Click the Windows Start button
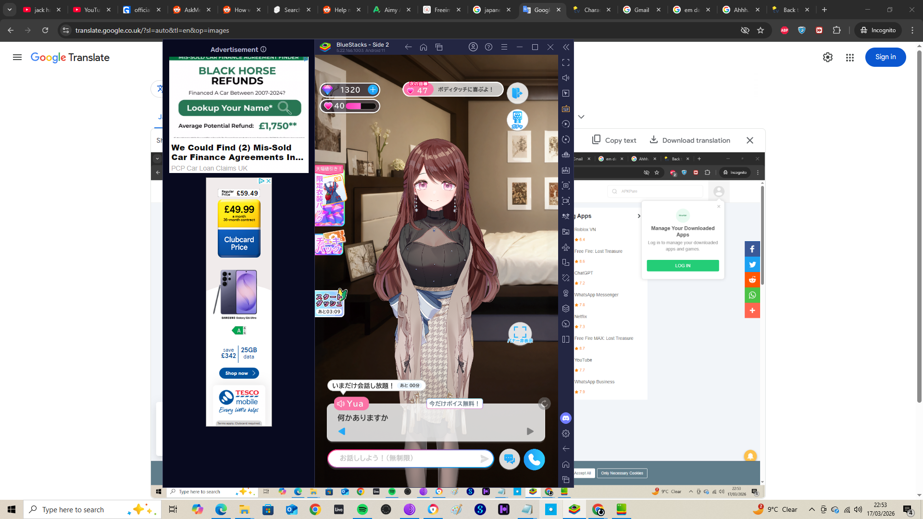Viewport: 923px width, 519px height. point(12,509)
